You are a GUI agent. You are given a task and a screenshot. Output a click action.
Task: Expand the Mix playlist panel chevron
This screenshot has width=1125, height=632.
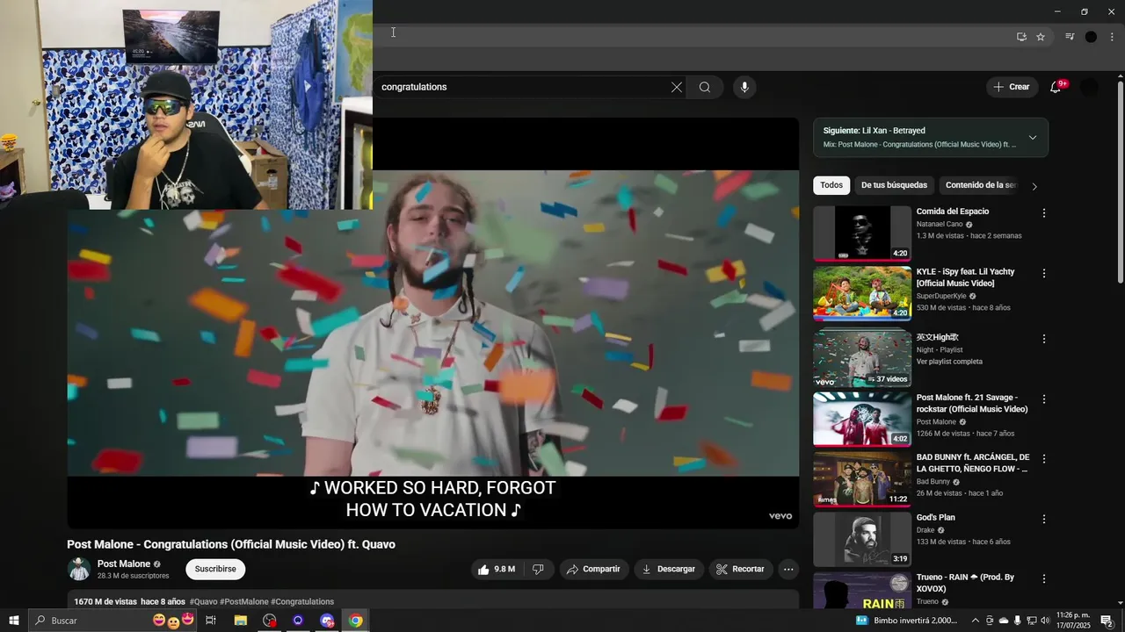[x=1033, y=138]
